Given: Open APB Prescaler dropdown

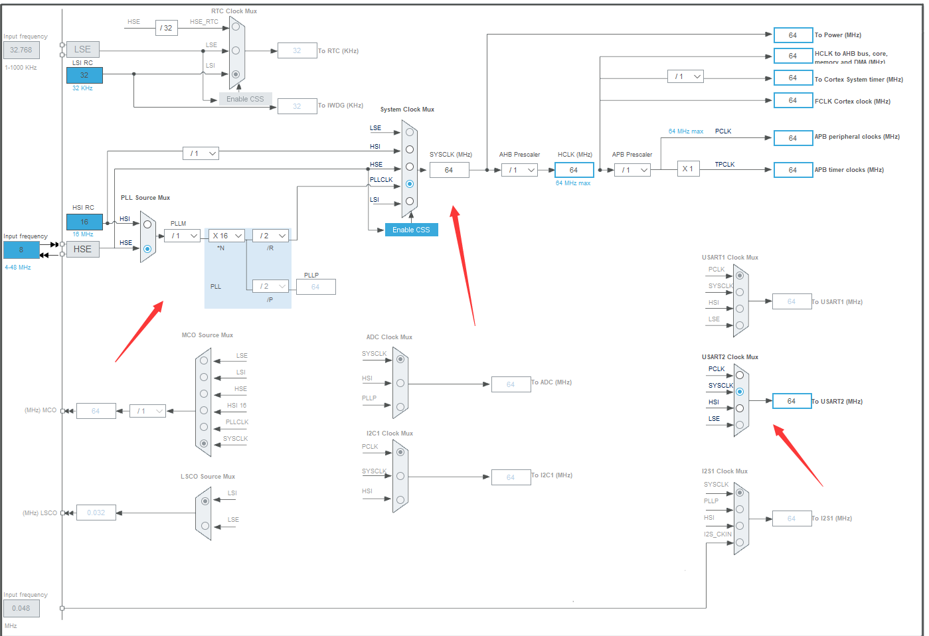Looking at the screenshot, I should (x=632, y=170).
